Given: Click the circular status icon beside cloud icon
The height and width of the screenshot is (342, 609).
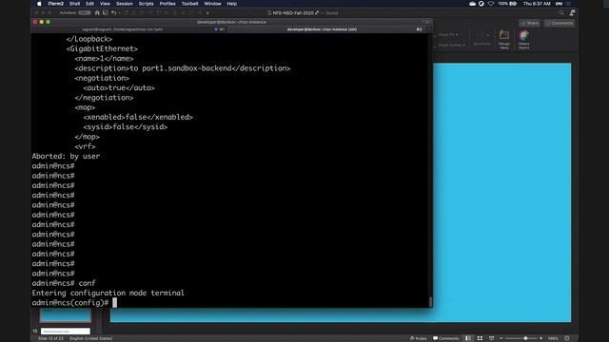Looking at the screenshot, I should [x=481, y=4].
